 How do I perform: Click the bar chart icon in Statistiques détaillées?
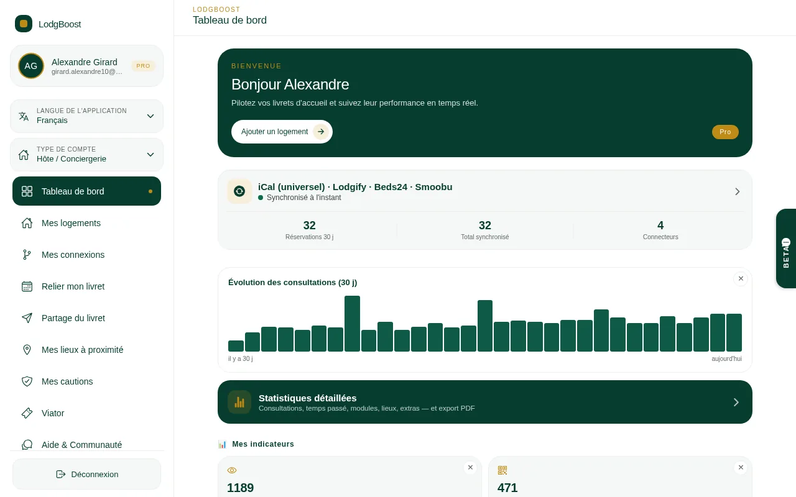point(239,402)
